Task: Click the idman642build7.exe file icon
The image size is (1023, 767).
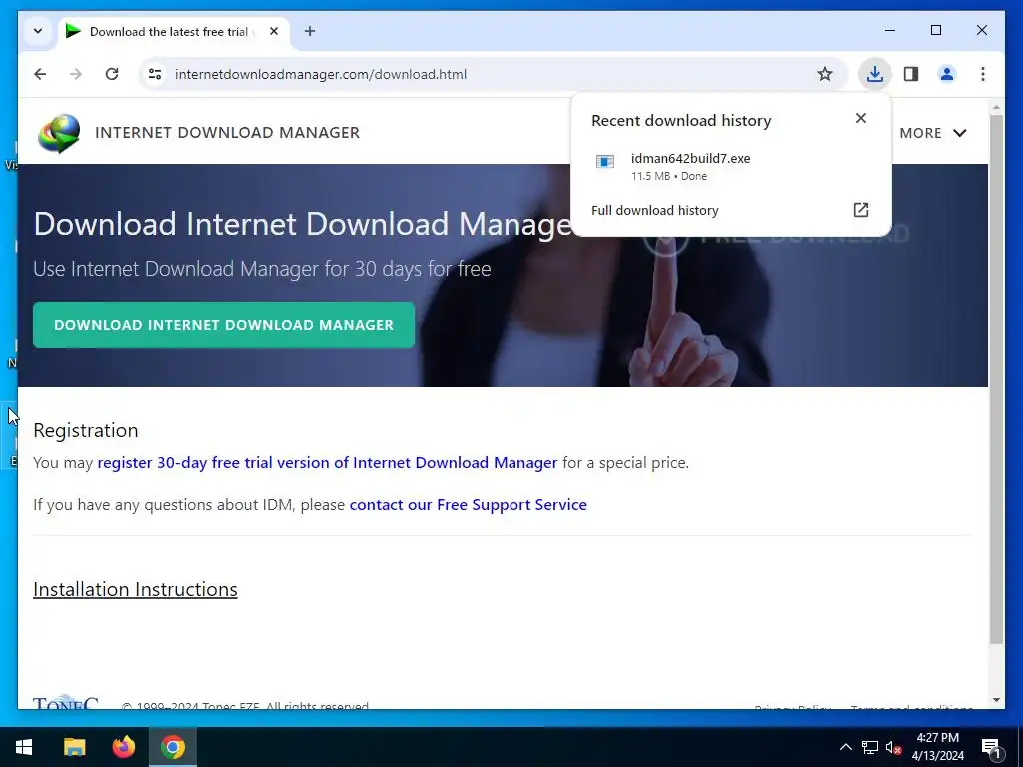Action: (605, 161)
